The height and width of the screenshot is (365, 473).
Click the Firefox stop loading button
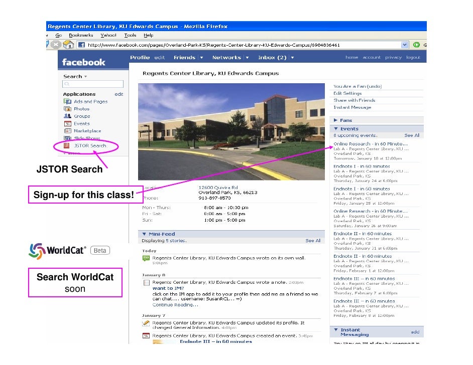tap(56, 45)
